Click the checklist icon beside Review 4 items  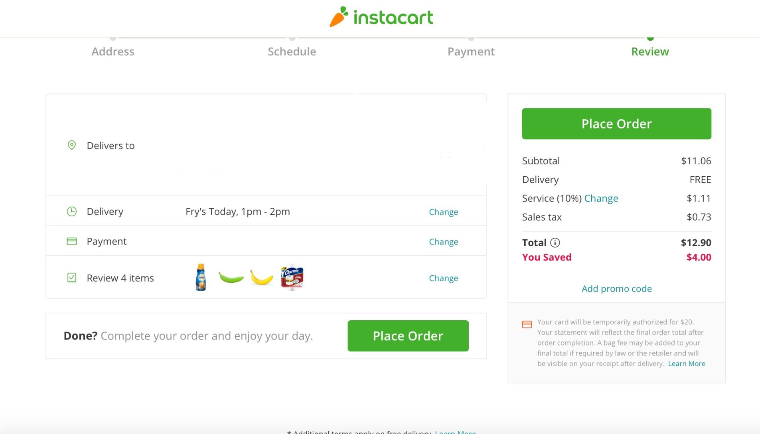(72, 277)
